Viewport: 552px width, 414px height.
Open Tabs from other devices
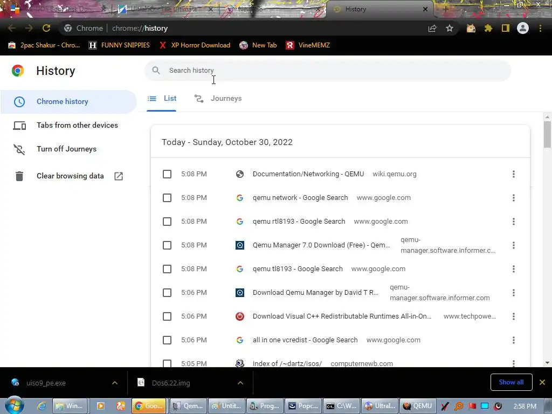tap(68, 125)
